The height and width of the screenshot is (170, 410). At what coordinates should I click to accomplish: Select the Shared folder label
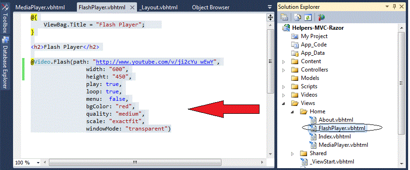click(x=318, y=153)
